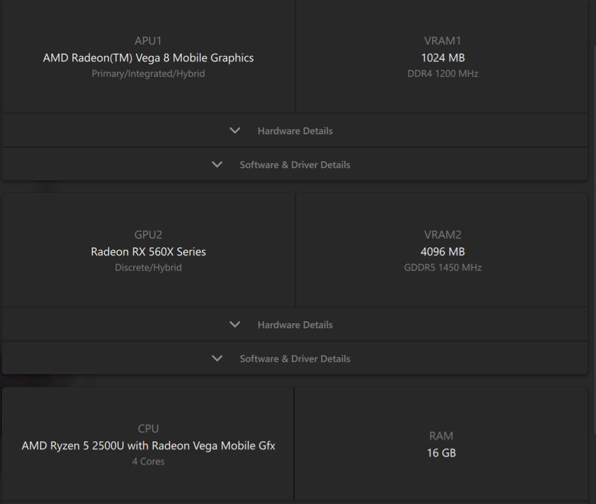The width and height of the screenshot is (596, 504).
Task: Click the AMD Ryzen 5 2500U CPU name
Action: click(x=148, y=446)
